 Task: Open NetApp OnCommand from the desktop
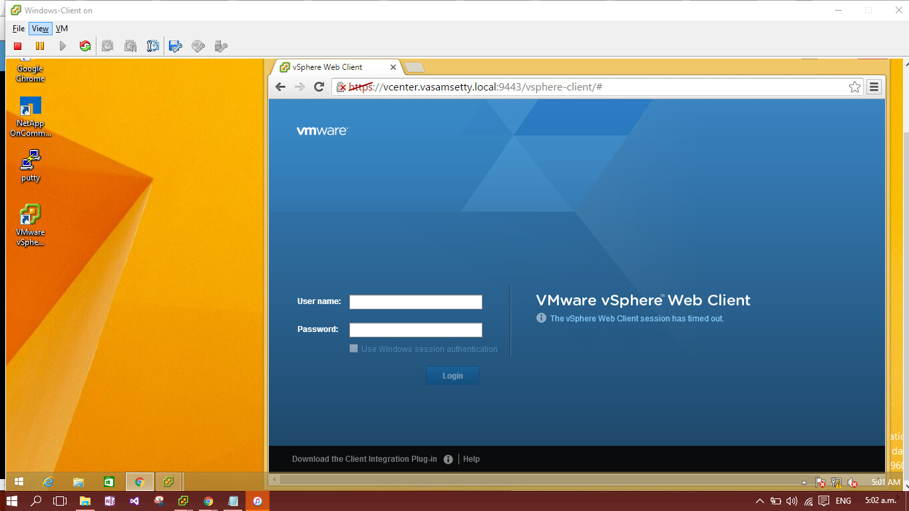[x=29, y=108]
